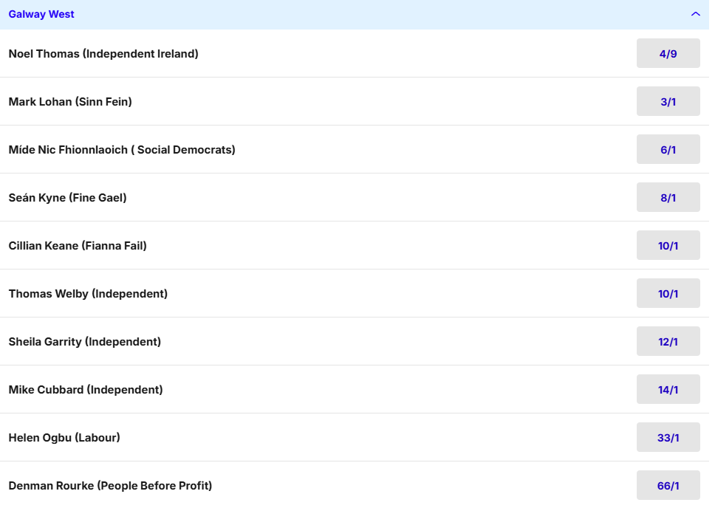Click Sheila Garrity (Independent) name
This screenshot has height=508, width=715.
tap(85, 342)
